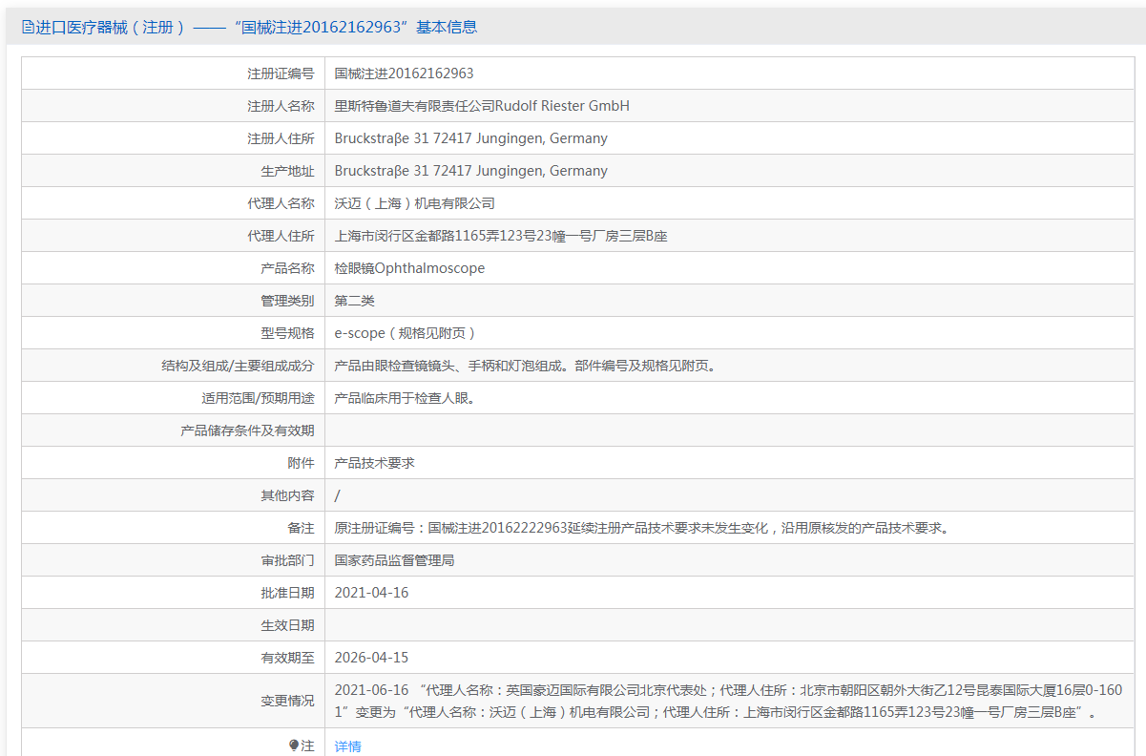The image size is (1146, 756).
Task: Click the production address value in 生产地址 row
Action: 470,171
